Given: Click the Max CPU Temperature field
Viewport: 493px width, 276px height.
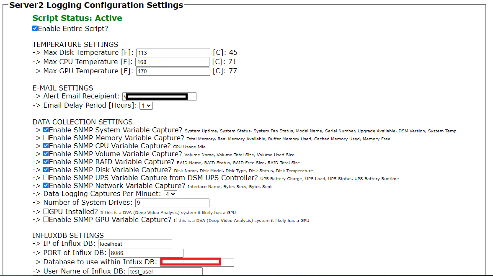Looking at the screenshot, I should (172, 62).
